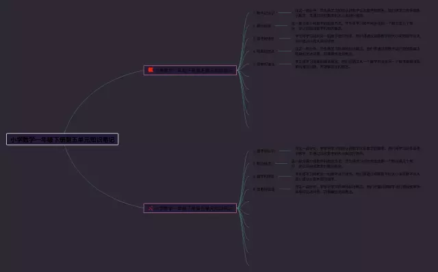This screenshot has width=438, height=272.
Task: Click description text of red-flag branch subtopic 5
Action: tap(358, 64)
